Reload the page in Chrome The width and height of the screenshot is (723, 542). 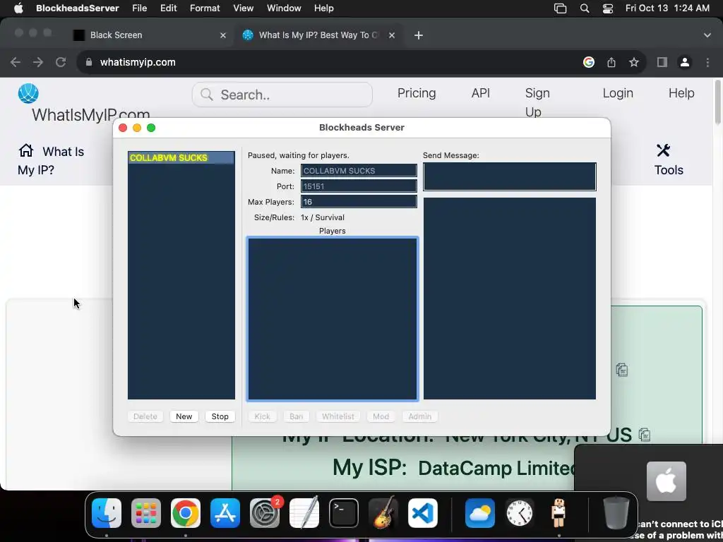pos(61,62)
